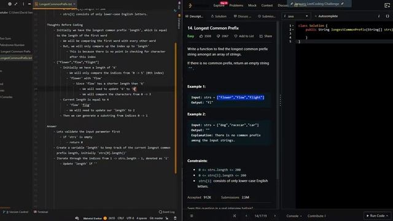393x221 pixels.
Task: Share the Longest Common Prefix problem
Action: pyautogui.click(x=266, y=36)
